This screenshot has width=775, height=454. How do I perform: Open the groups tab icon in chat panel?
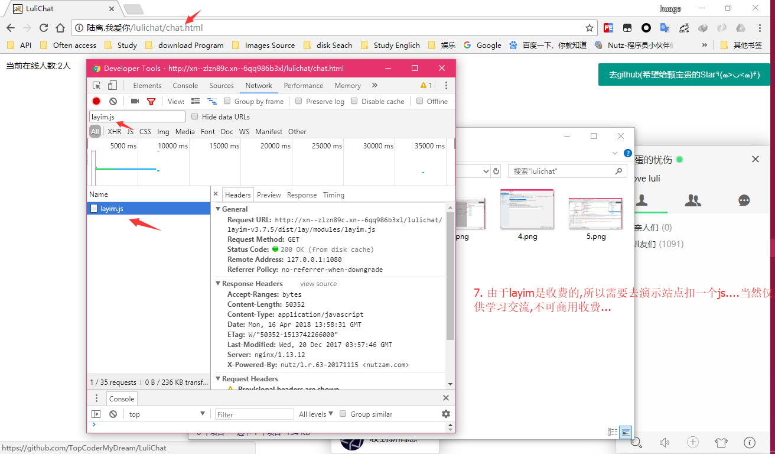693,200
